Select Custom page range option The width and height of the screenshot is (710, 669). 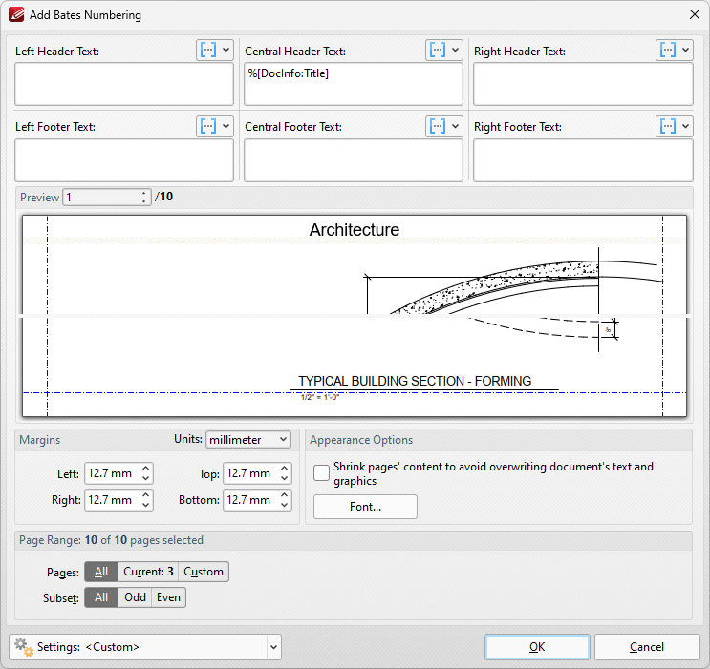[x=204, y=572]
